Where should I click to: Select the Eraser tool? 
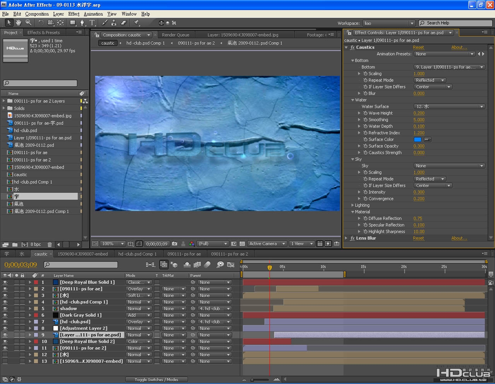(x=124, y=23)
